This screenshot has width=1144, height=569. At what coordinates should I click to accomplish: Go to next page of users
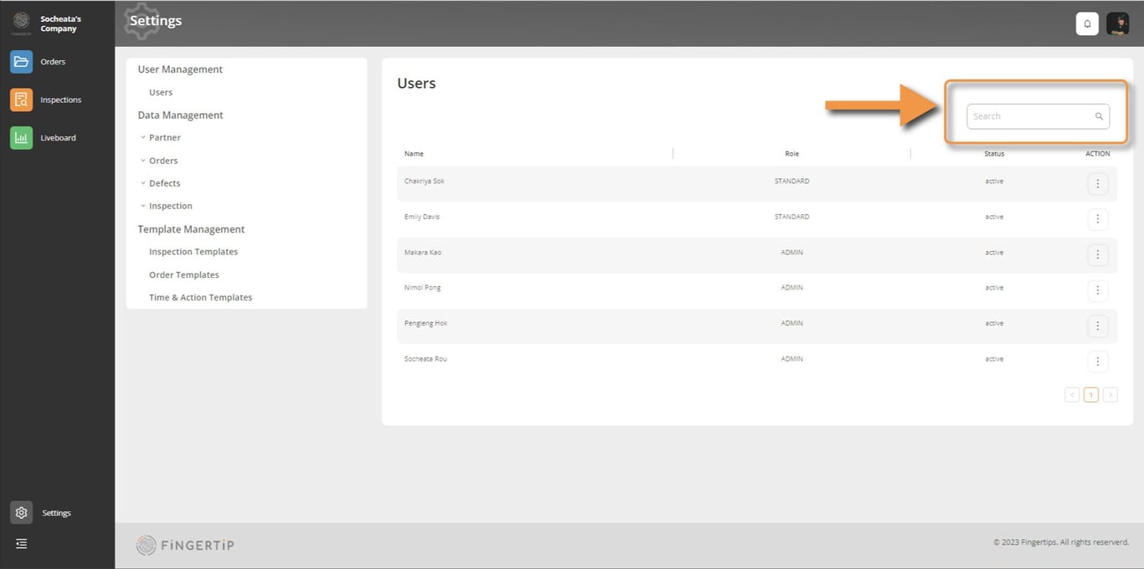[1111, 395]
